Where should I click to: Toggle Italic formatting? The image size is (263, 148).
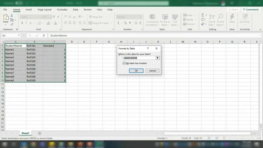(x=26, y=23)
